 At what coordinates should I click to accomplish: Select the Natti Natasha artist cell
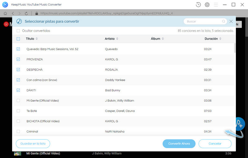(115, 131)
